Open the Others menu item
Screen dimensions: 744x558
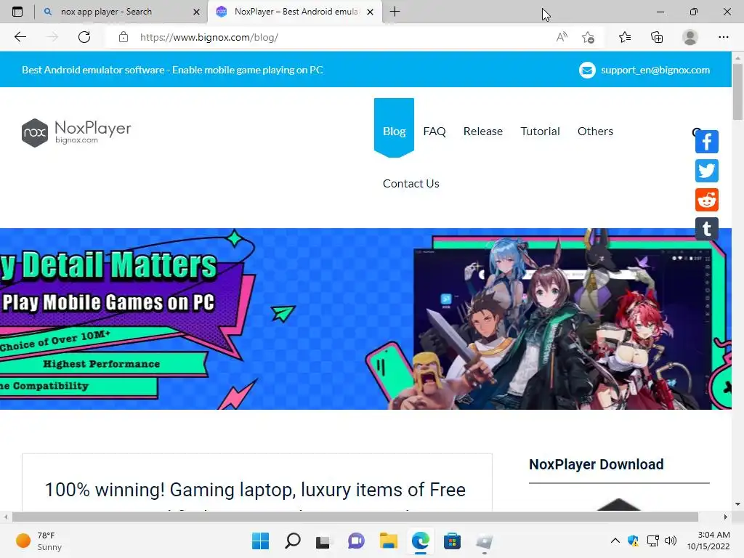tap(595, 131)
